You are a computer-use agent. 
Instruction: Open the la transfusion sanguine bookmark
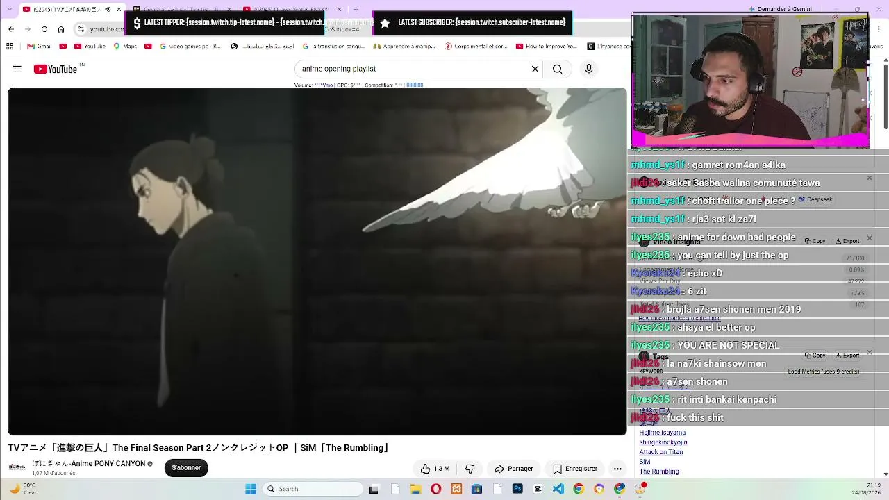click(333, 47)
